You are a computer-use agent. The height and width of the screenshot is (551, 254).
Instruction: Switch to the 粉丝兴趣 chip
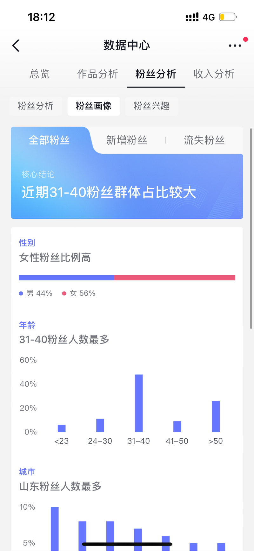[151, 106]
